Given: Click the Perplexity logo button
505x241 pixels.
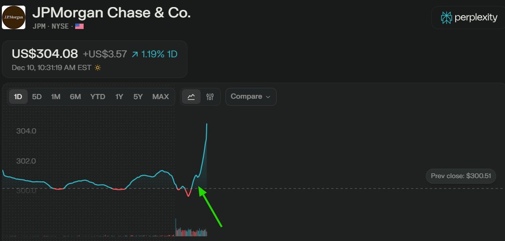Looking at the screenshot, I should point(469,17).
